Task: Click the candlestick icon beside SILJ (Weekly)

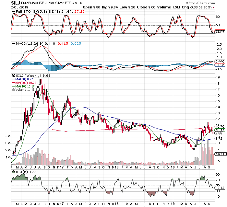Action: (x=14, y=75)
